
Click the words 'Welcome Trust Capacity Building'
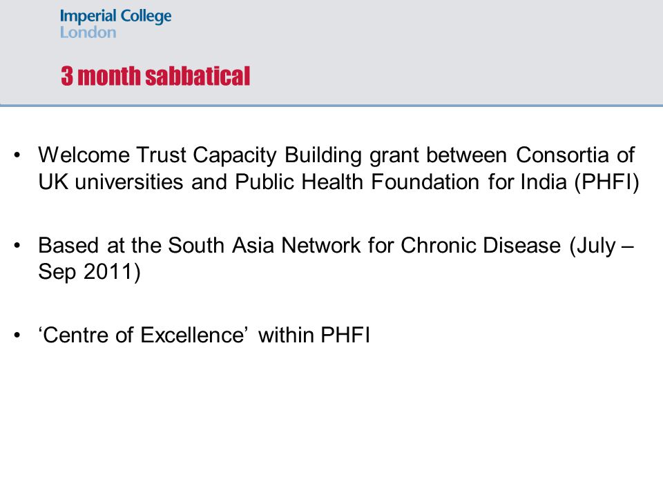tap(200, 155)
